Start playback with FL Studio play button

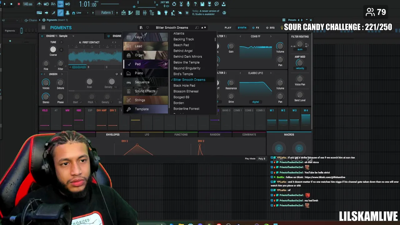(x=4, y=4)
